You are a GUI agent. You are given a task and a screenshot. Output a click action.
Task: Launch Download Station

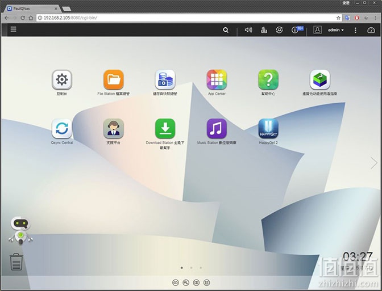pyautogui.click(x=165, y=129)
